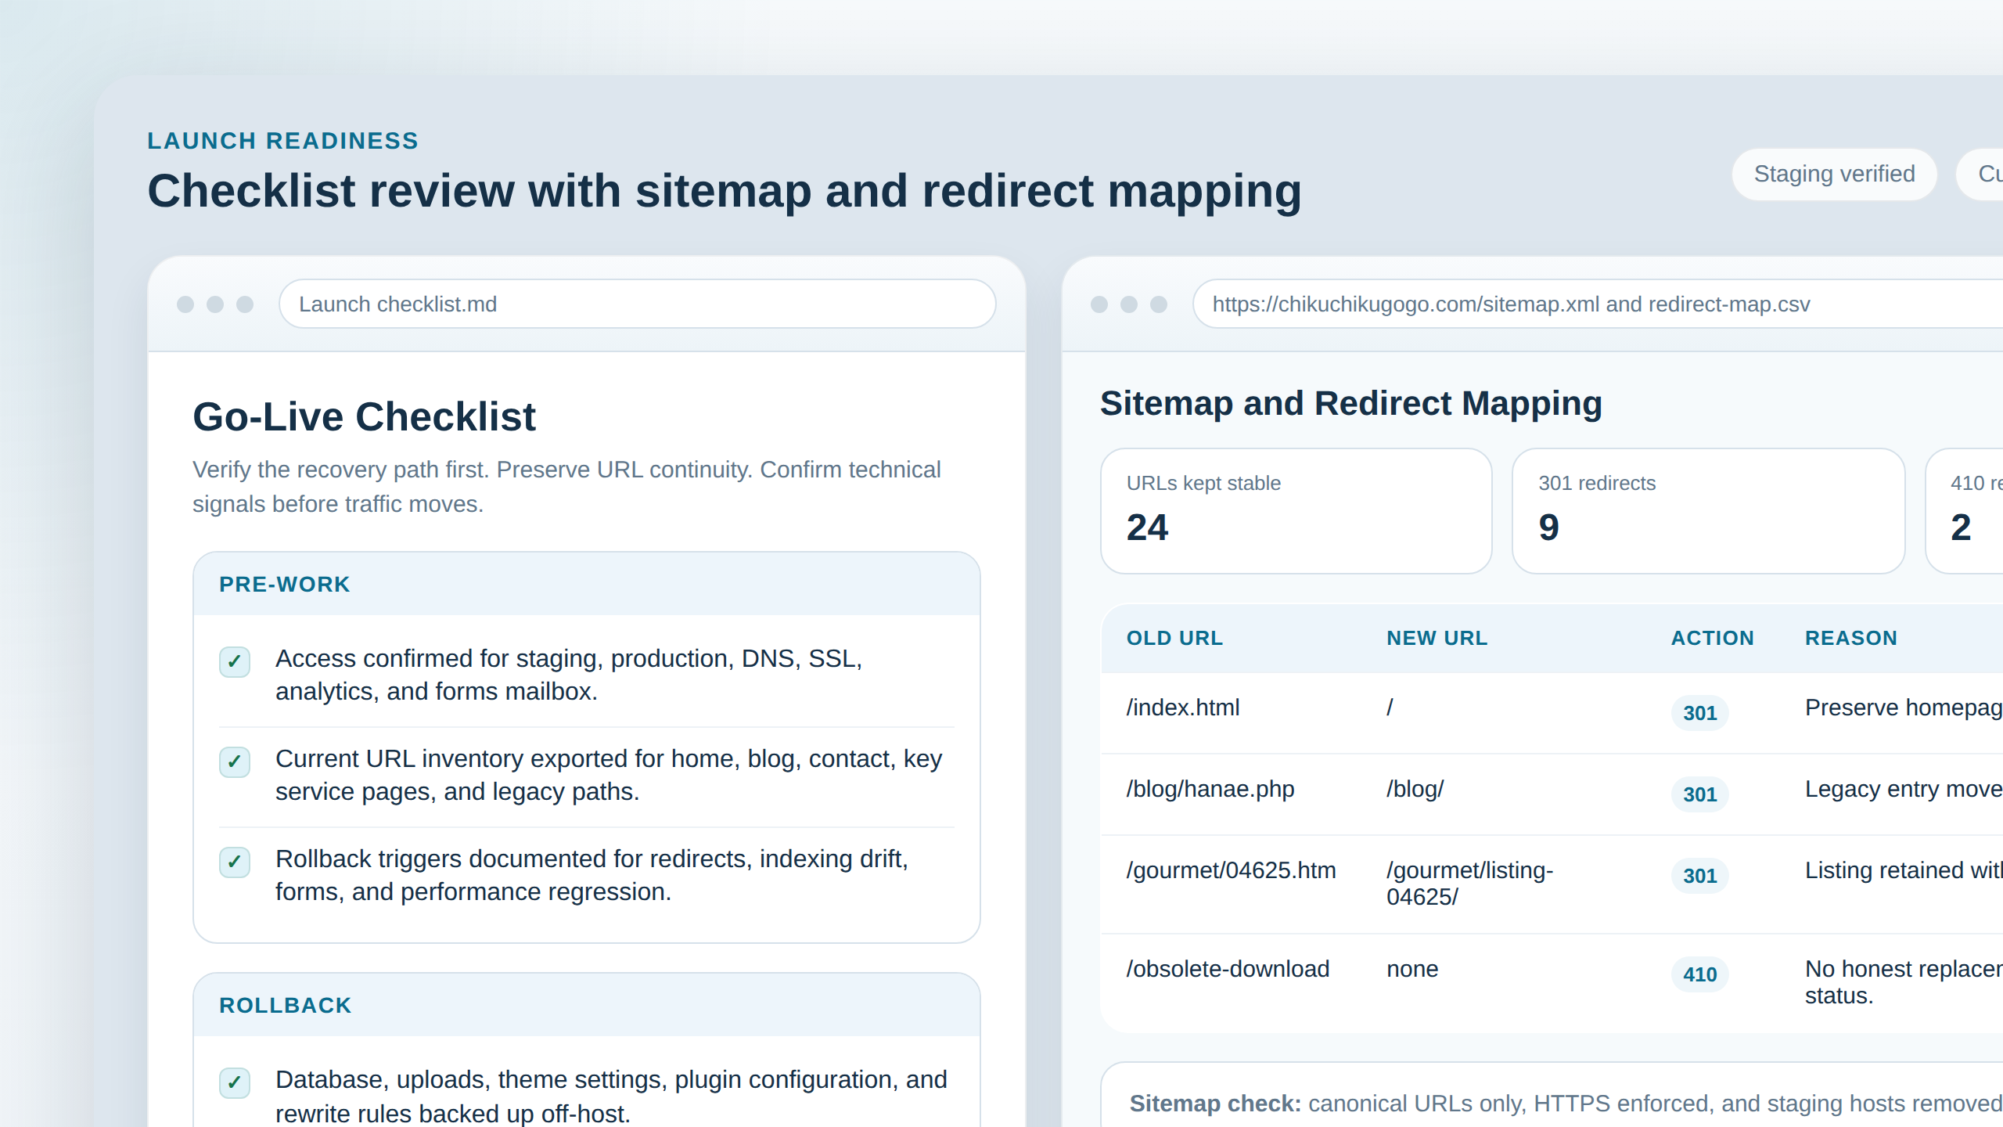Click the new URL '/' cell for index.html
Image resolution: width=2003 pixels, height=1127 pixels.
pyautogui.click(x=1390, y=708)
